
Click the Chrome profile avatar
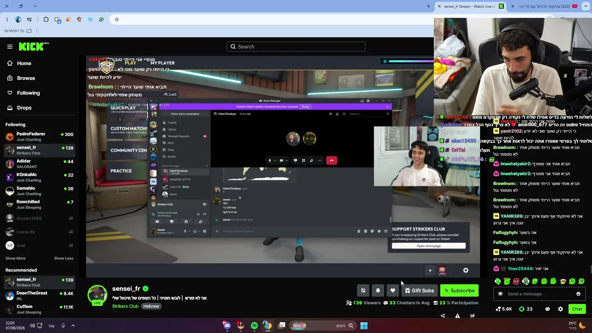point(18,19)
